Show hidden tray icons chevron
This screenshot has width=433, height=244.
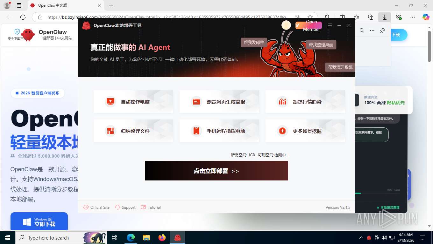361,238
